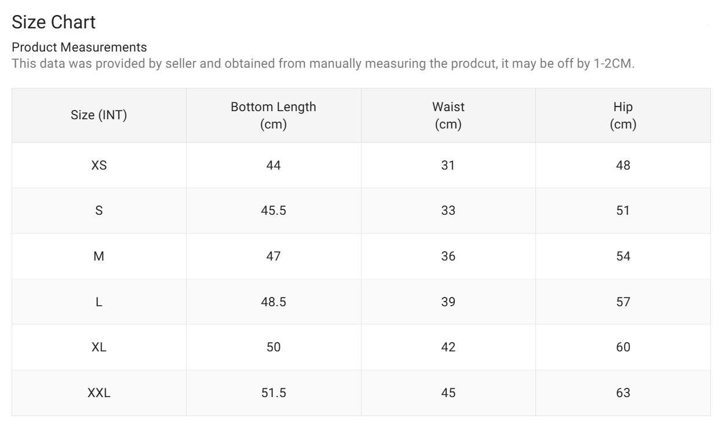Image resolution: width=722 pixels, height=433 pixels.
Task: Click the 45.5 bottom length cell
Action: pyautogui.click(x=274, y=211)
